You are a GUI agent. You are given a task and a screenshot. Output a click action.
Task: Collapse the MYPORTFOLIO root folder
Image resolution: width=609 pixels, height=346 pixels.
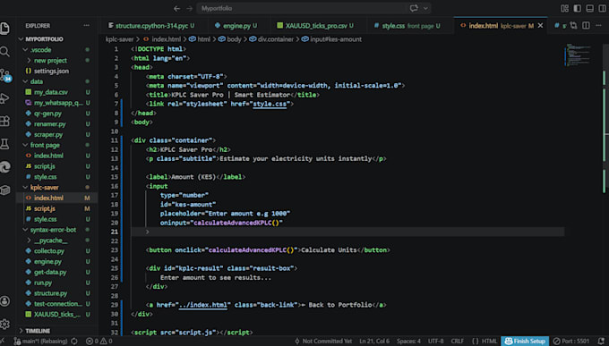click(21, 39)
